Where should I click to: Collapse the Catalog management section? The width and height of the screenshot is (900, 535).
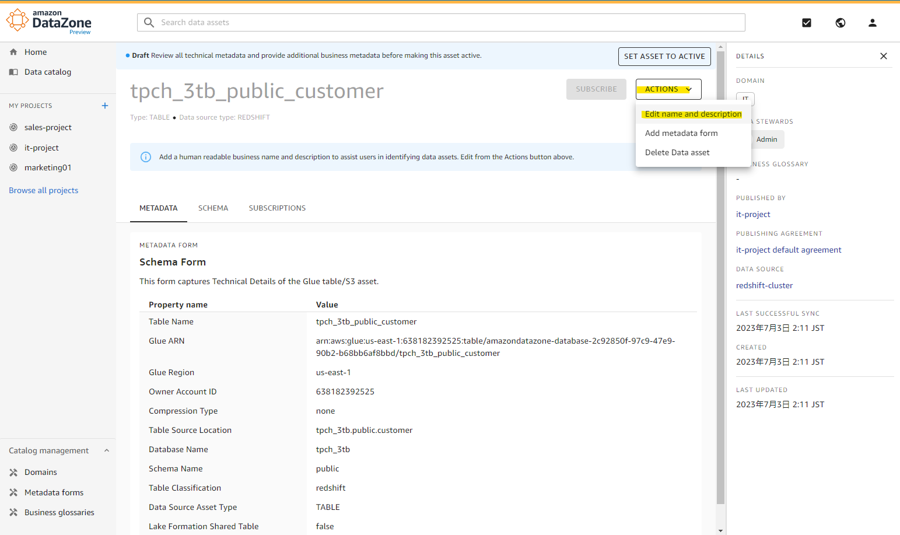[107, 450]
